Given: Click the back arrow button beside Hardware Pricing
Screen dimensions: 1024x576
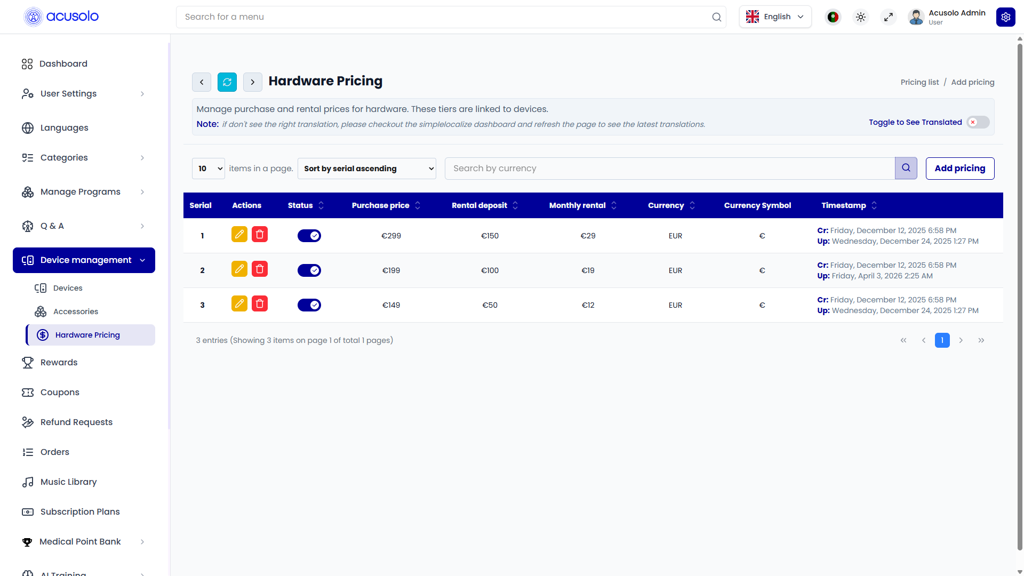Looking at the screenshot, I should tap(202, 82).
